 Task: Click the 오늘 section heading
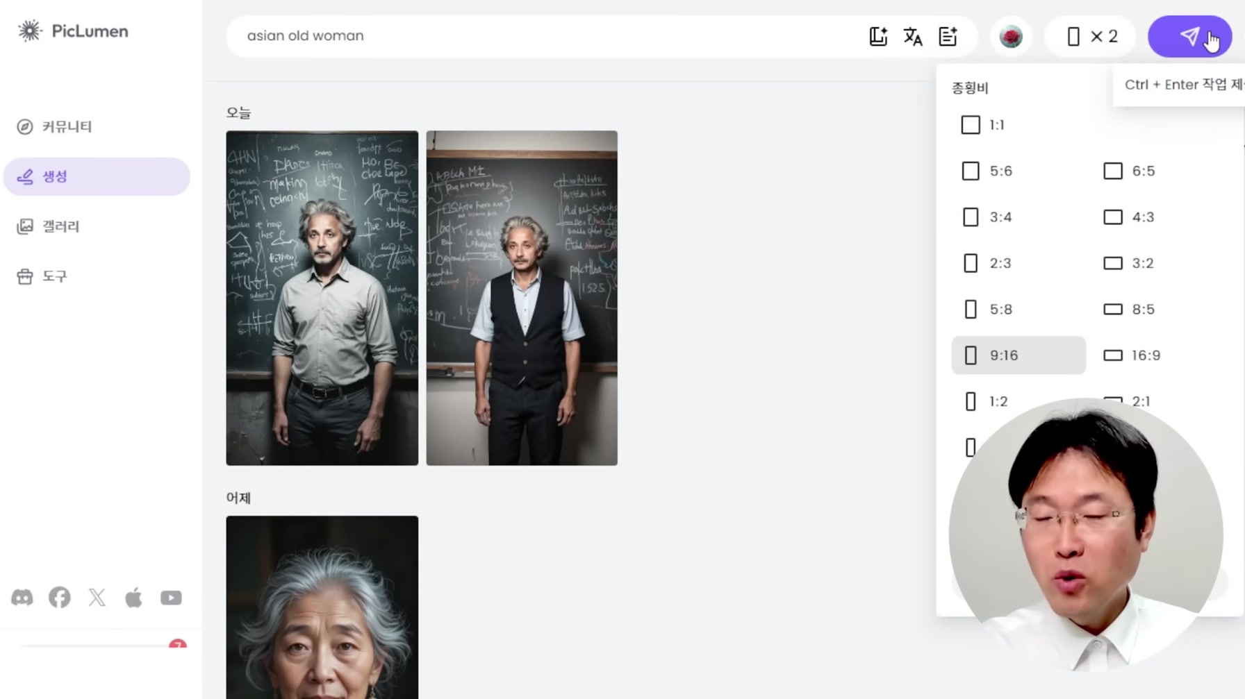(238, 112)
